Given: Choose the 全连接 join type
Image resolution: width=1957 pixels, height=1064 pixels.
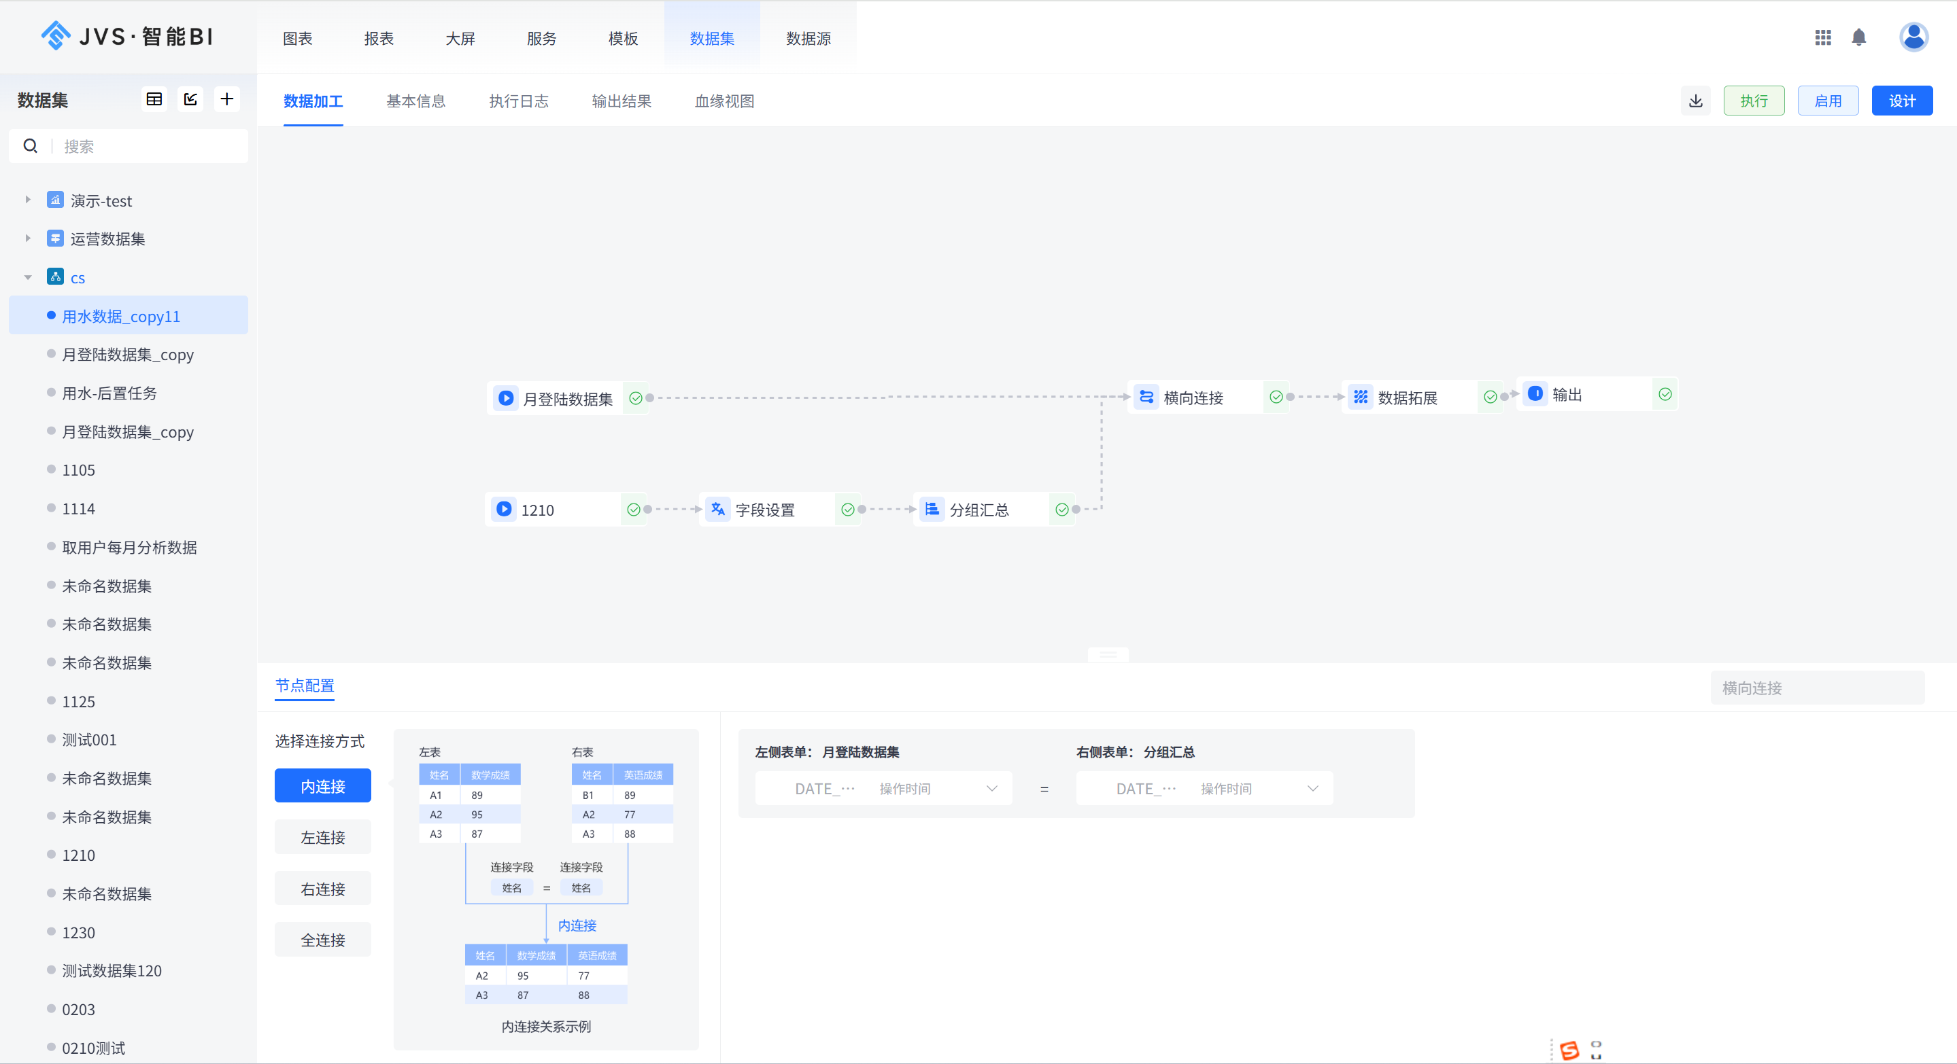Looking at the screenshot, I should tap(322, 940).
